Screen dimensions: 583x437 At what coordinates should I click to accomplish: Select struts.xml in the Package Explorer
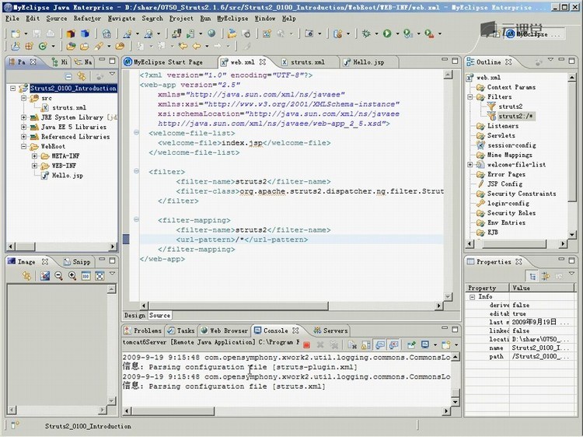pos(68,107)
